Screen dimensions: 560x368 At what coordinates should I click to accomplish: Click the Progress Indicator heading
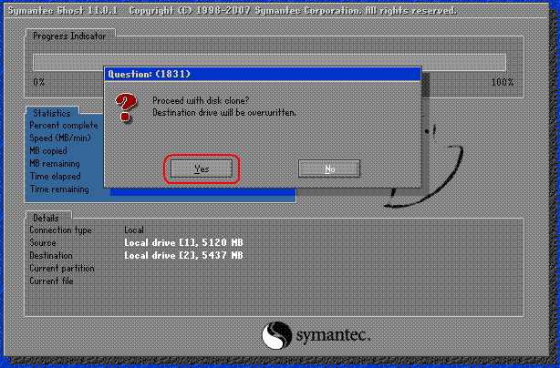click(69, 36)
